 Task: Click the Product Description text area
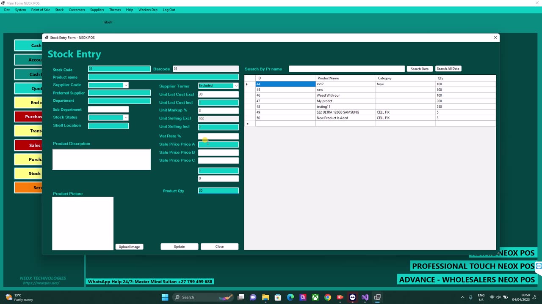(x=102, y=159)
